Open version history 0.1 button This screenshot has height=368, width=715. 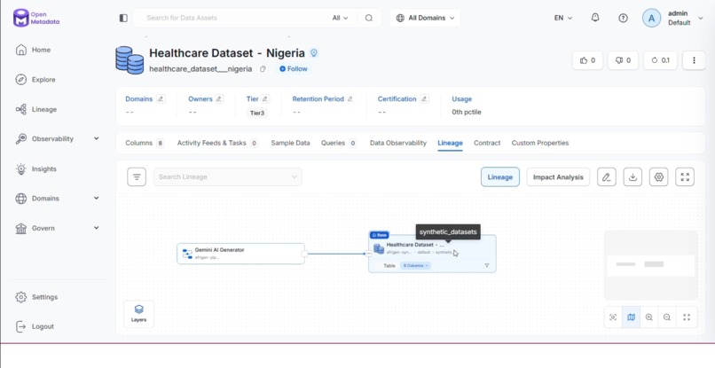pos(660,60)
